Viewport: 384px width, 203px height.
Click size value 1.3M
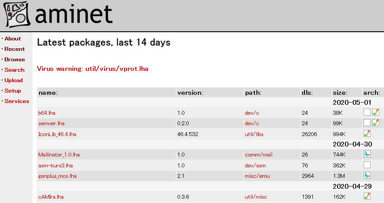tap(339, 176)
